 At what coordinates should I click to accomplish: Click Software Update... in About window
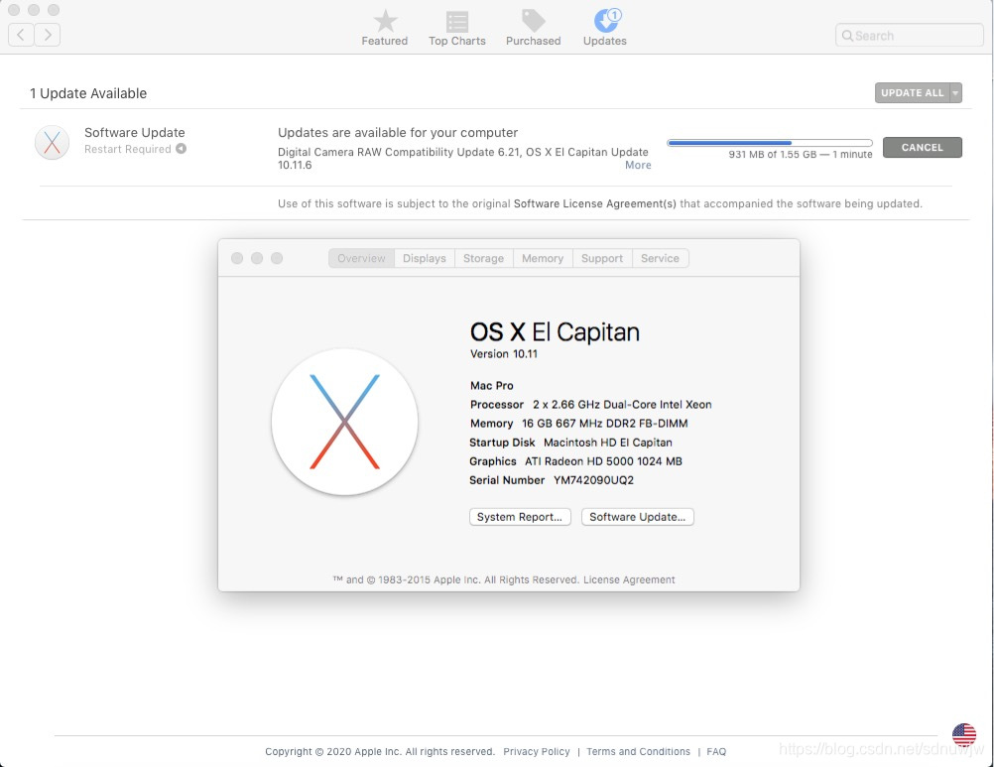click(x=638, y=517)
